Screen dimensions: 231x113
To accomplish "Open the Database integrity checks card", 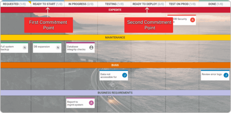I will coord(81,48).
